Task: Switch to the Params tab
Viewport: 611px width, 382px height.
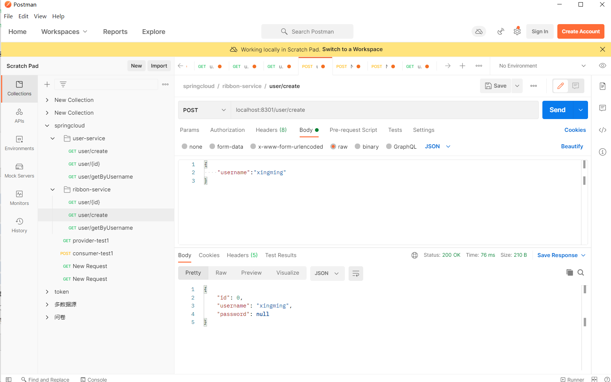Action: pyautogui.click(x=189, y=130)
